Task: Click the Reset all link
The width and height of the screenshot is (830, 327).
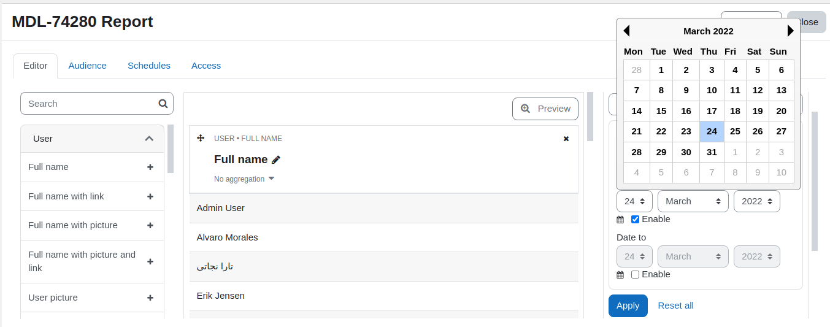Action: pos(675,306)
